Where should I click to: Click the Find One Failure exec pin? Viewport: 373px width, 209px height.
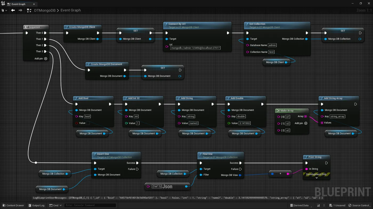click(x=240, y=169)
